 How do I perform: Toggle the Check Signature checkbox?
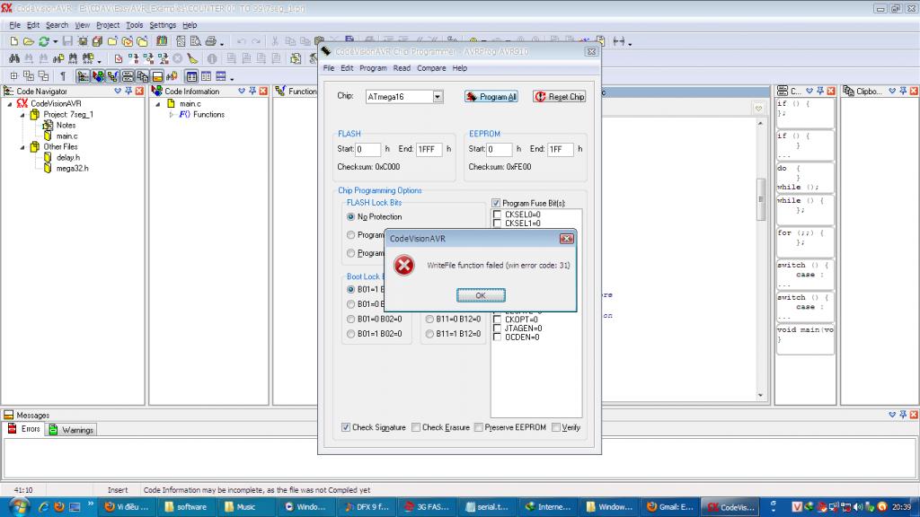click(x=347, y=427)
